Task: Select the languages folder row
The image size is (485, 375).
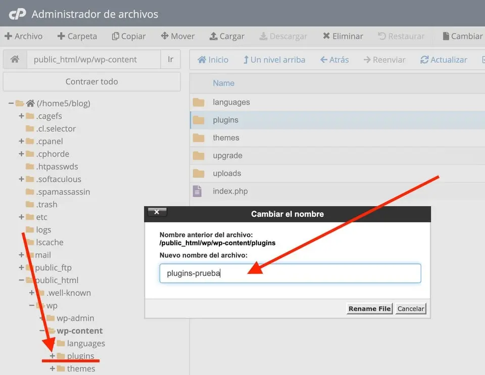Action: pos(337,102)
